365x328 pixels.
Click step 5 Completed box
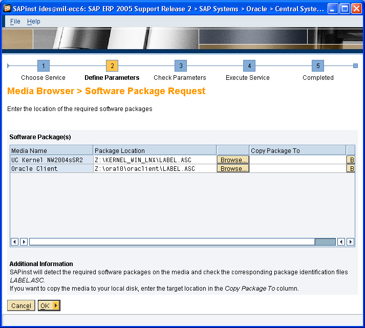click(x=318, y=66)
